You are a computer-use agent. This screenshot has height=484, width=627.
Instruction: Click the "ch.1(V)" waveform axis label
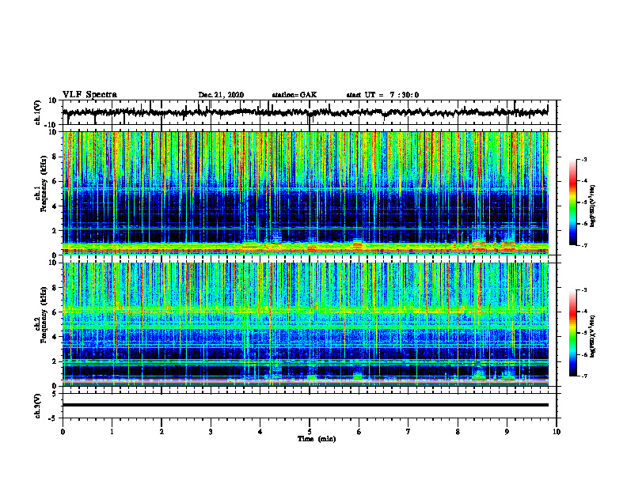pyautogui.click(x=37, y=112)
